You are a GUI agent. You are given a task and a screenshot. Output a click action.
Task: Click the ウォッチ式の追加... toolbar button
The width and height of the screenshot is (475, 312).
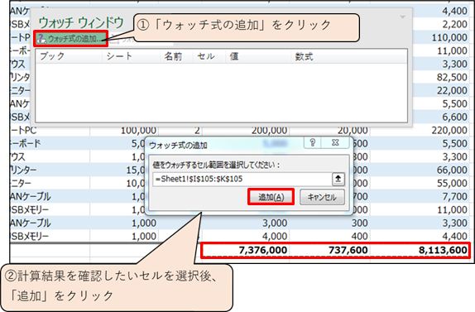tap(70, 39)
